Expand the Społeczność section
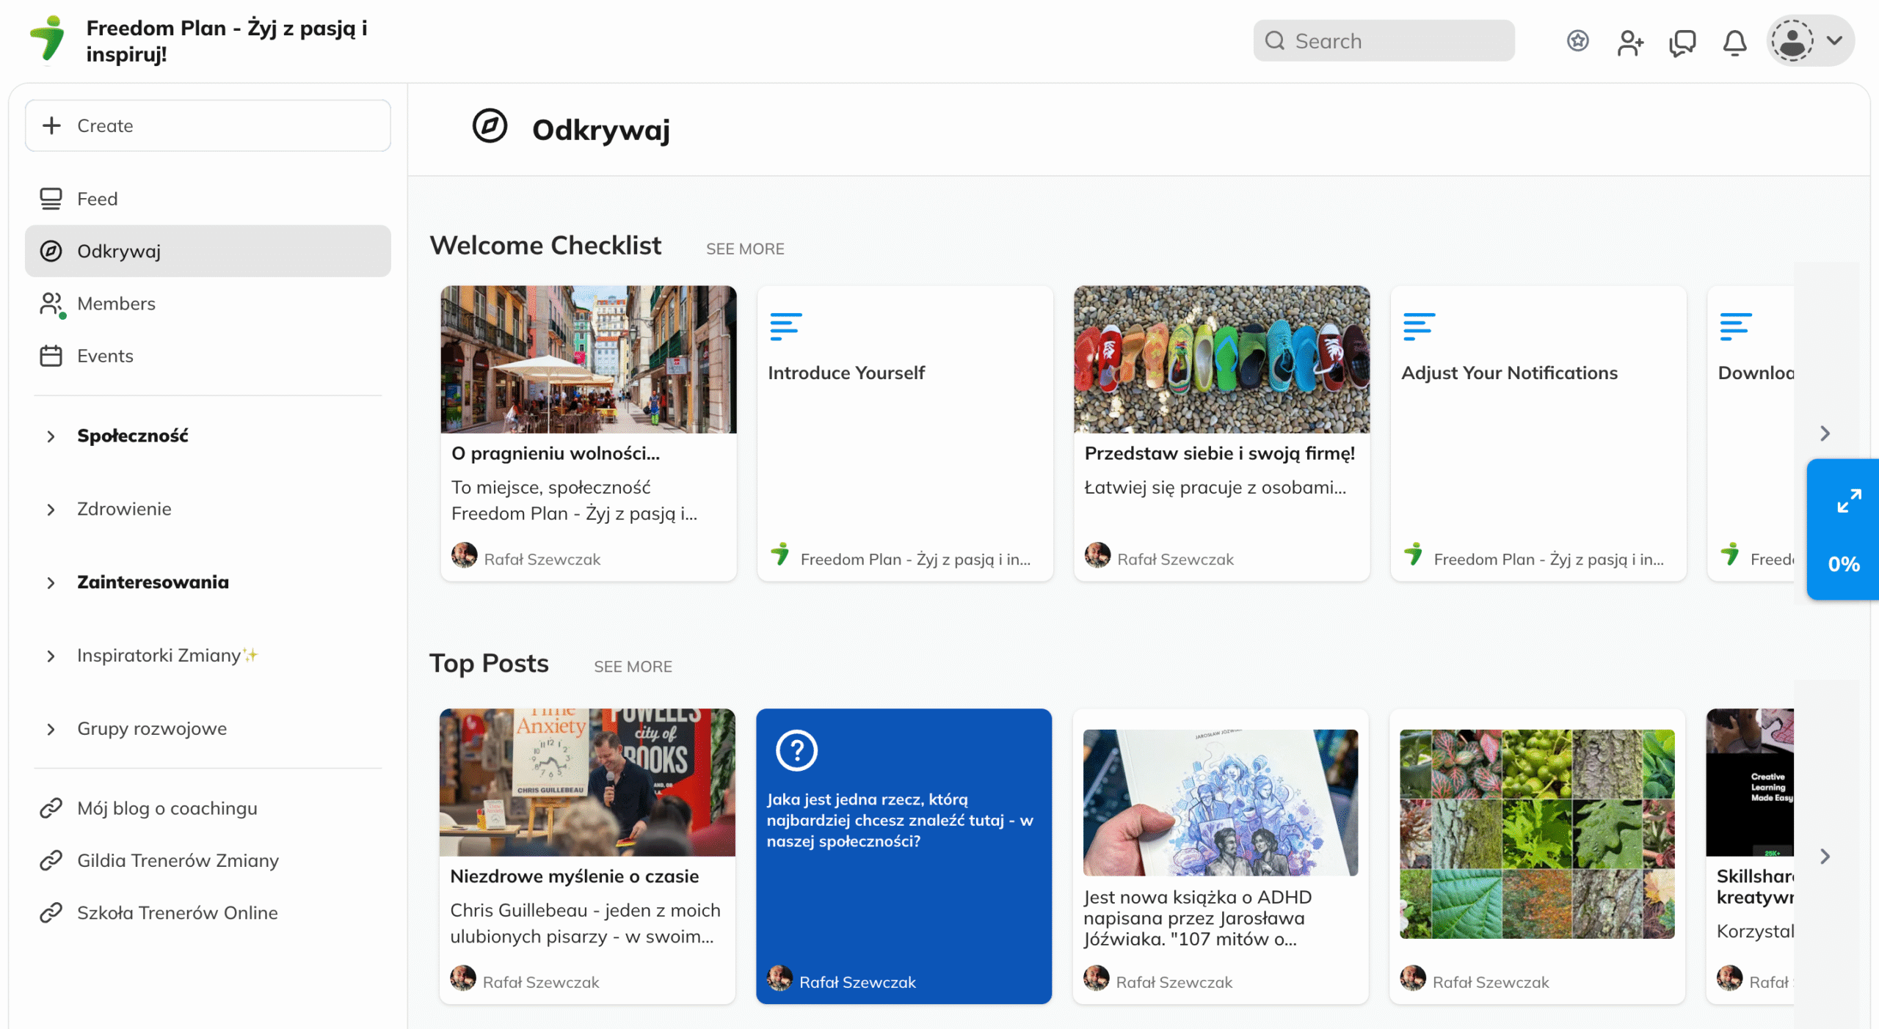 point(51,436)
